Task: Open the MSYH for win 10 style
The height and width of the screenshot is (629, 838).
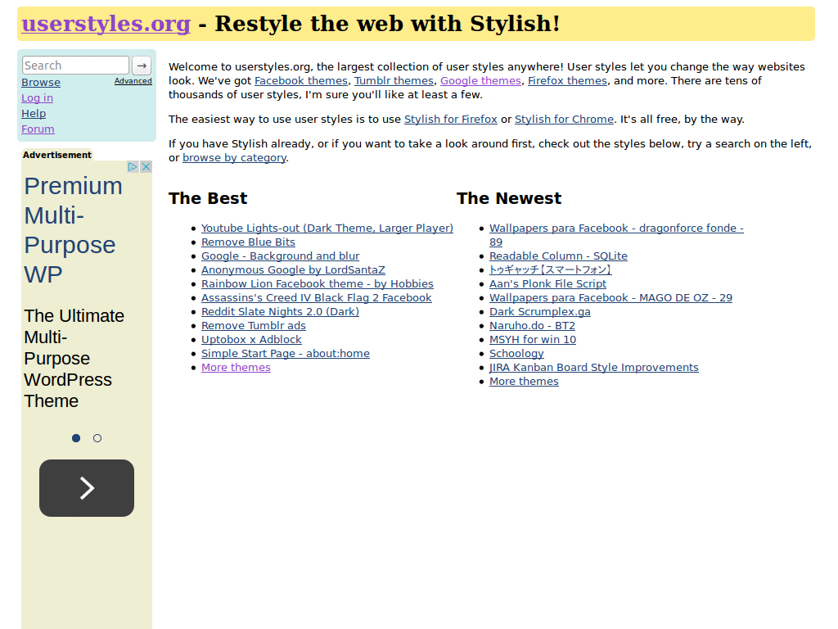Action: 533,340
